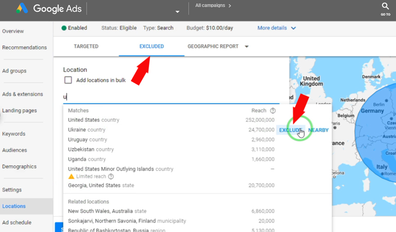Select Ukraine country match
Viewport: 396px width, 232px height.
click(x=171, y=130)
